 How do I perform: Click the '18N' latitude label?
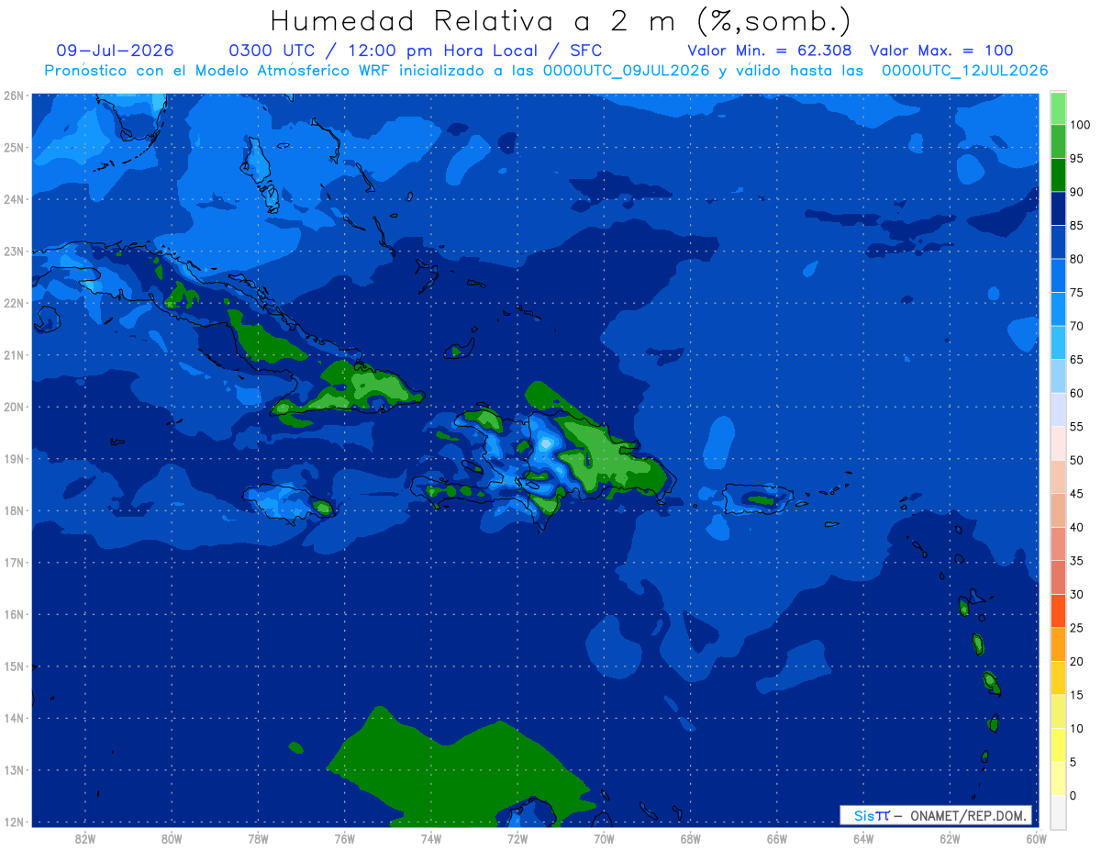tap(14, 510)
